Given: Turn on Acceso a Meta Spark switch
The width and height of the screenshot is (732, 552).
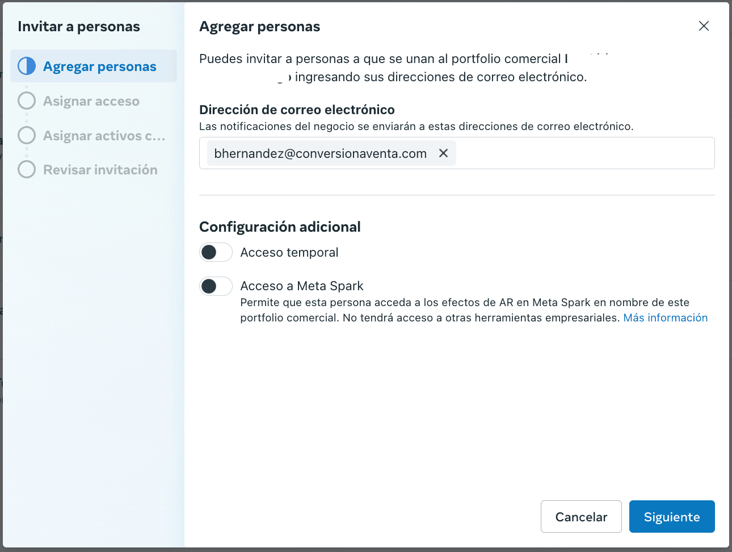Looking at the screenshot, I should pos(216,286).
